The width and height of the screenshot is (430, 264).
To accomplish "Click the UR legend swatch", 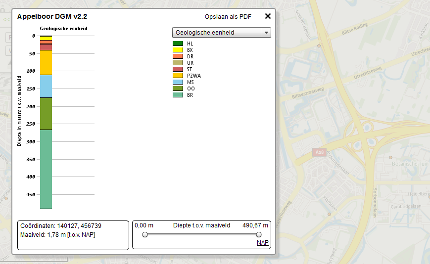I will [178, 63].
